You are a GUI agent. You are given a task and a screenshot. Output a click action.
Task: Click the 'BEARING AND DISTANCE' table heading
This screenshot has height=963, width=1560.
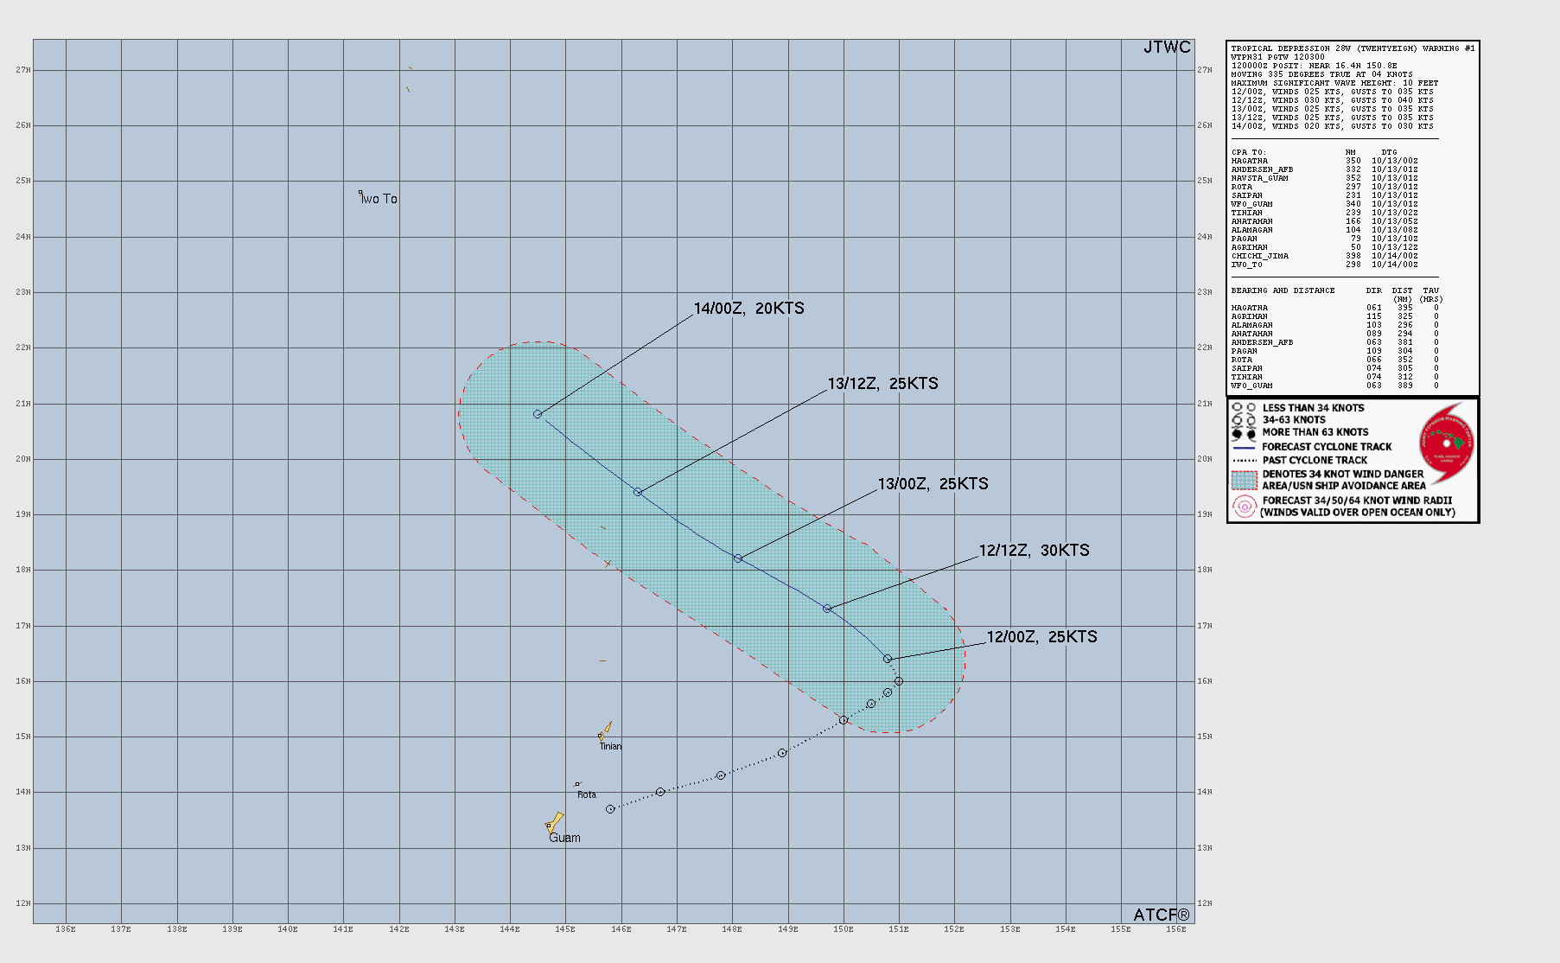coord(1283,290)
